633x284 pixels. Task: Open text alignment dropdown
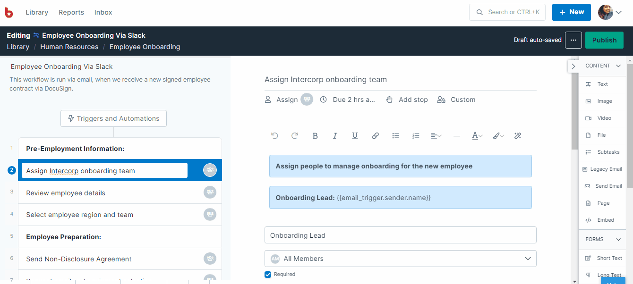pos(436,136)
